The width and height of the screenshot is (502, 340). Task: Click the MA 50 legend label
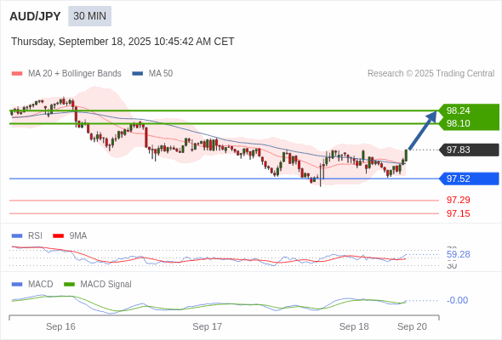coord(161,74)
